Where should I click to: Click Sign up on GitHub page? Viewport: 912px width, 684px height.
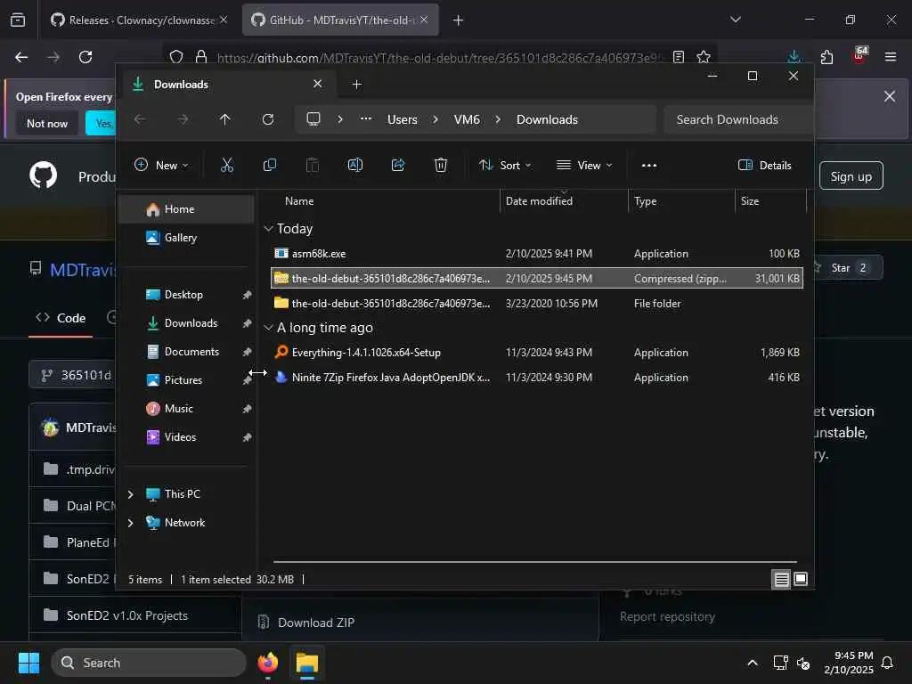tap(851, 176)
